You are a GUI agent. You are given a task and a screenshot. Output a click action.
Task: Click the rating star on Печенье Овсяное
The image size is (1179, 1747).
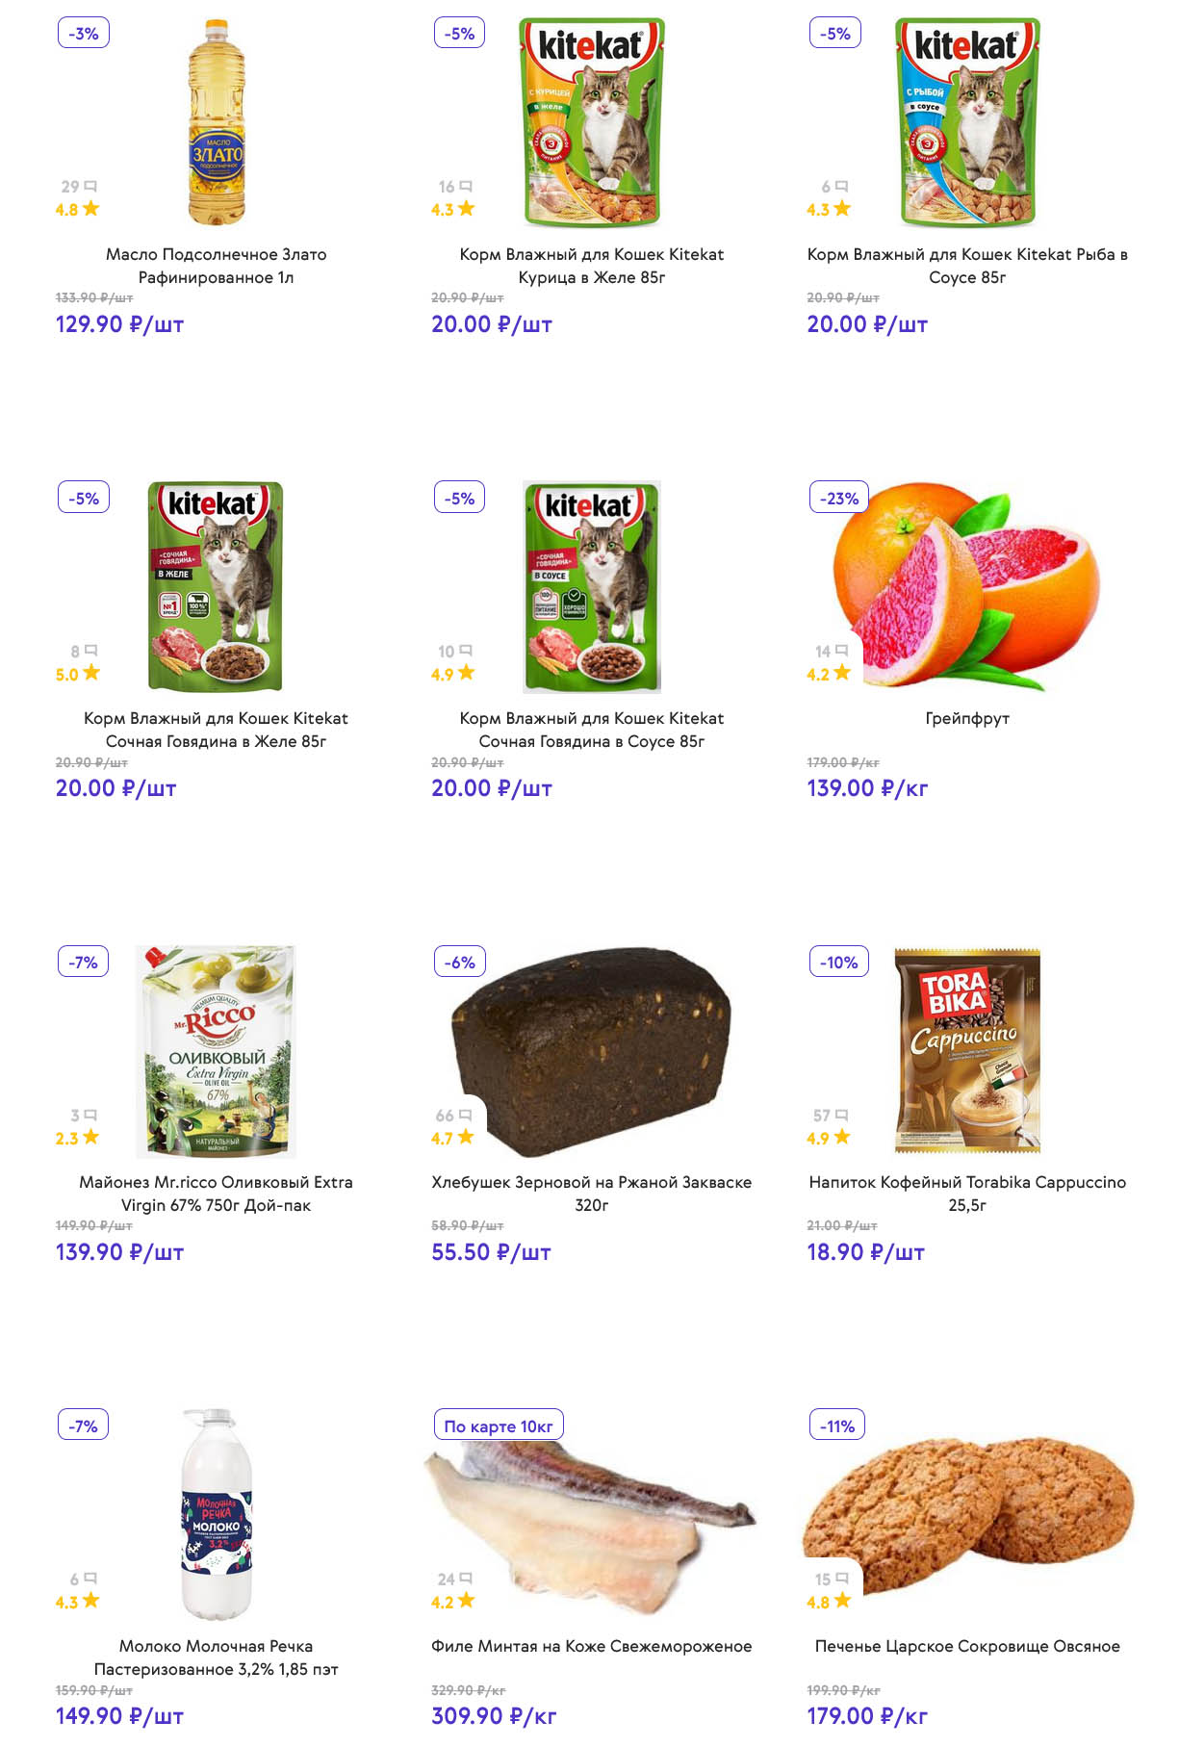coord(842,1601)
